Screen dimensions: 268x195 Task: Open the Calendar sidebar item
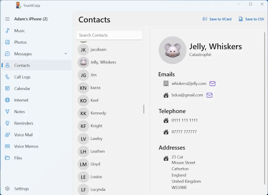coord(22,89)
